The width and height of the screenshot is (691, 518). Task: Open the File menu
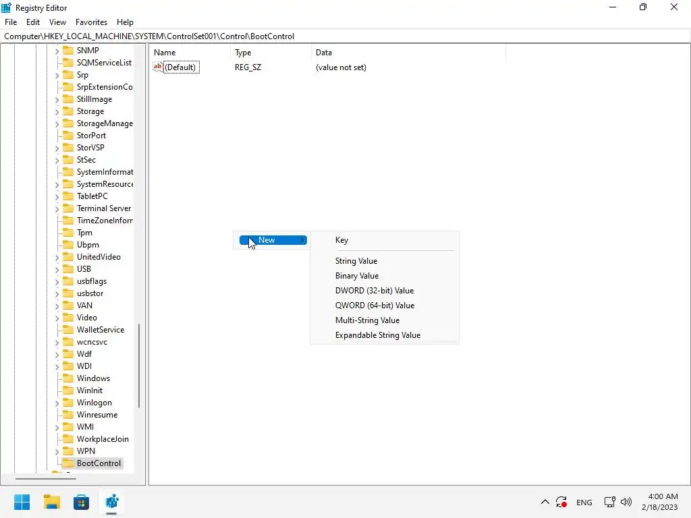11,22
